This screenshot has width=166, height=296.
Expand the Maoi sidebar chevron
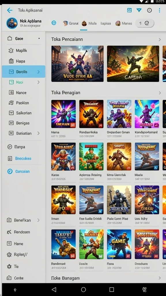coord(39,82)
